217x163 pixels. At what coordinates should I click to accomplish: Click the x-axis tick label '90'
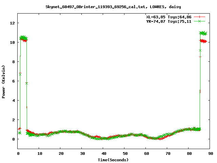click(211, 153)
